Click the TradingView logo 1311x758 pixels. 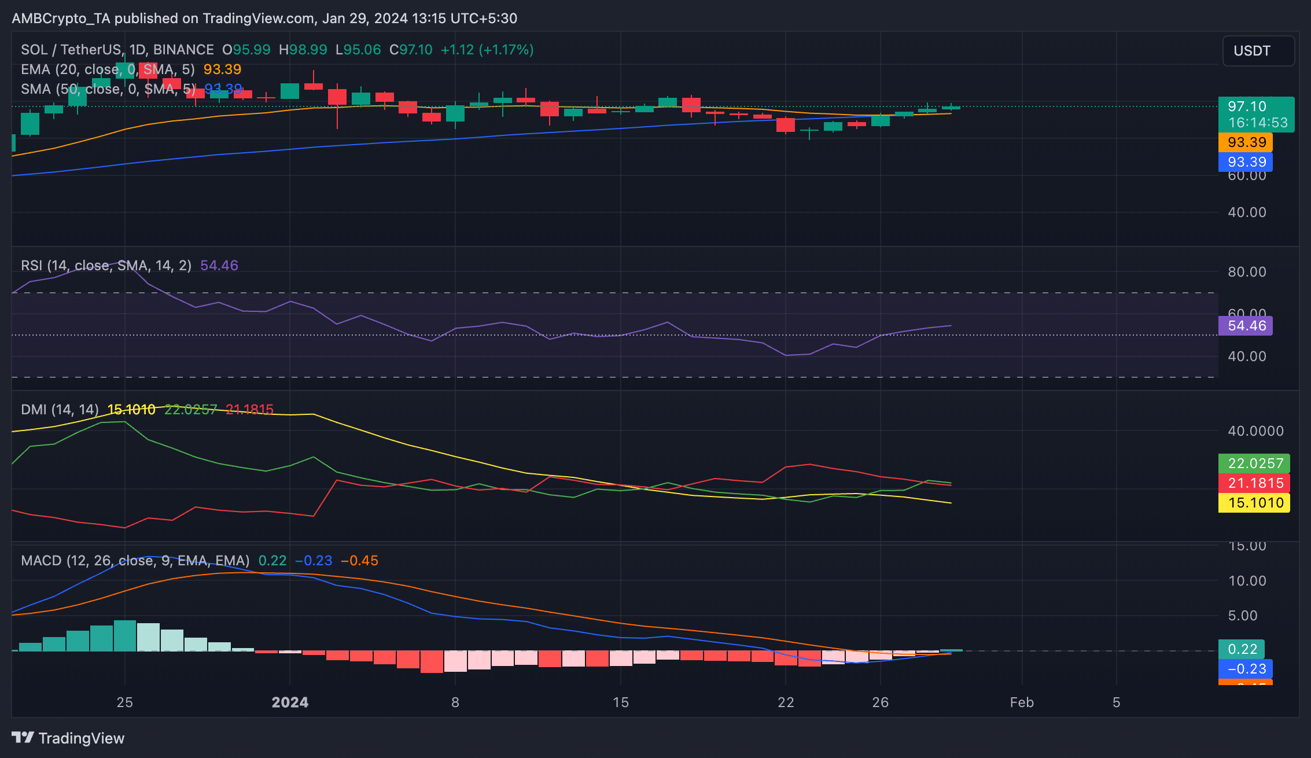pos(68,738)
